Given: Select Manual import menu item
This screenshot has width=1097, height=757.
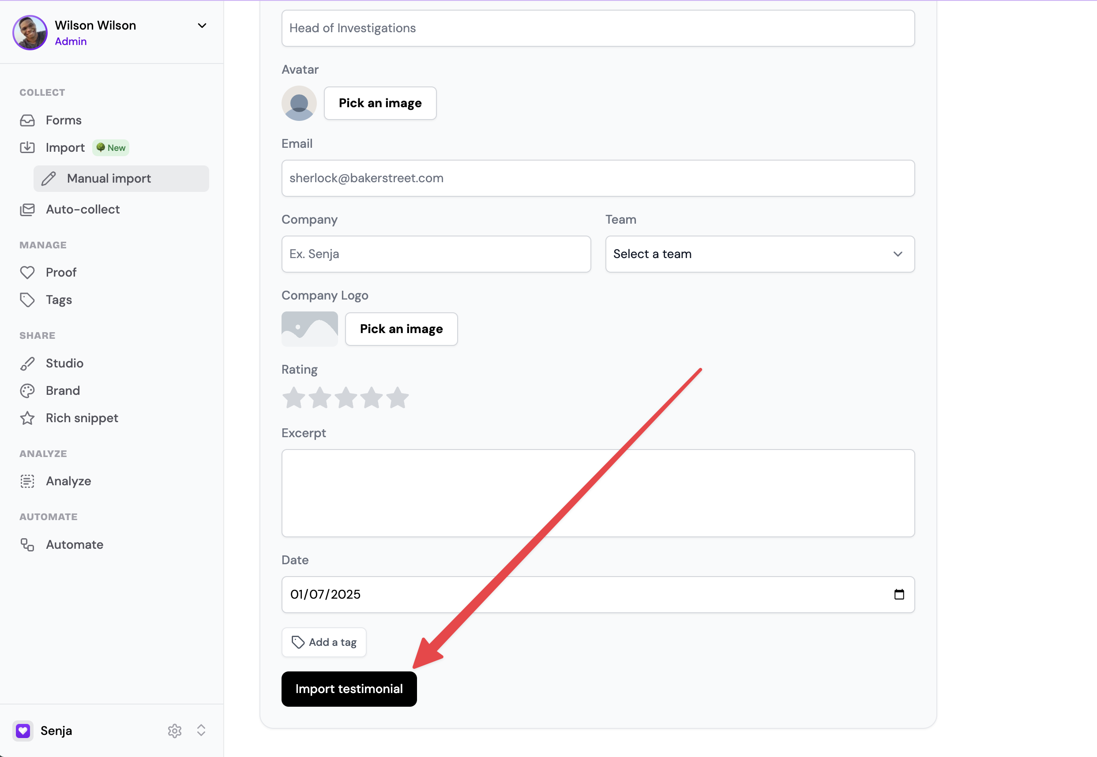Looking at the screenshot, I should coord(121,179).
